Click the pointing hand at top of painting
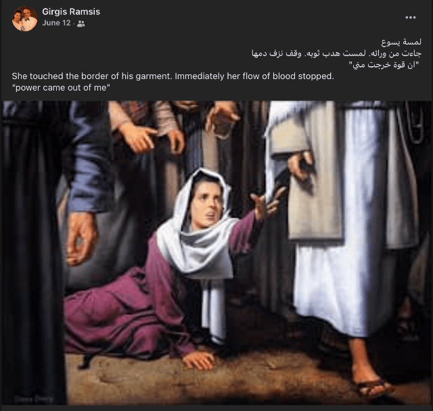Viewport: 433px width, 411px height. 138,139
